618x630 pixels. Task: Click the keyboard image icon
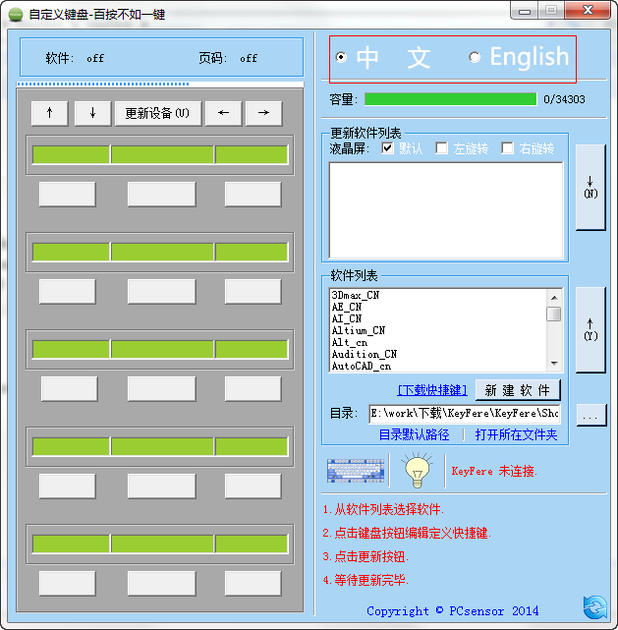(x=356, y=471)
